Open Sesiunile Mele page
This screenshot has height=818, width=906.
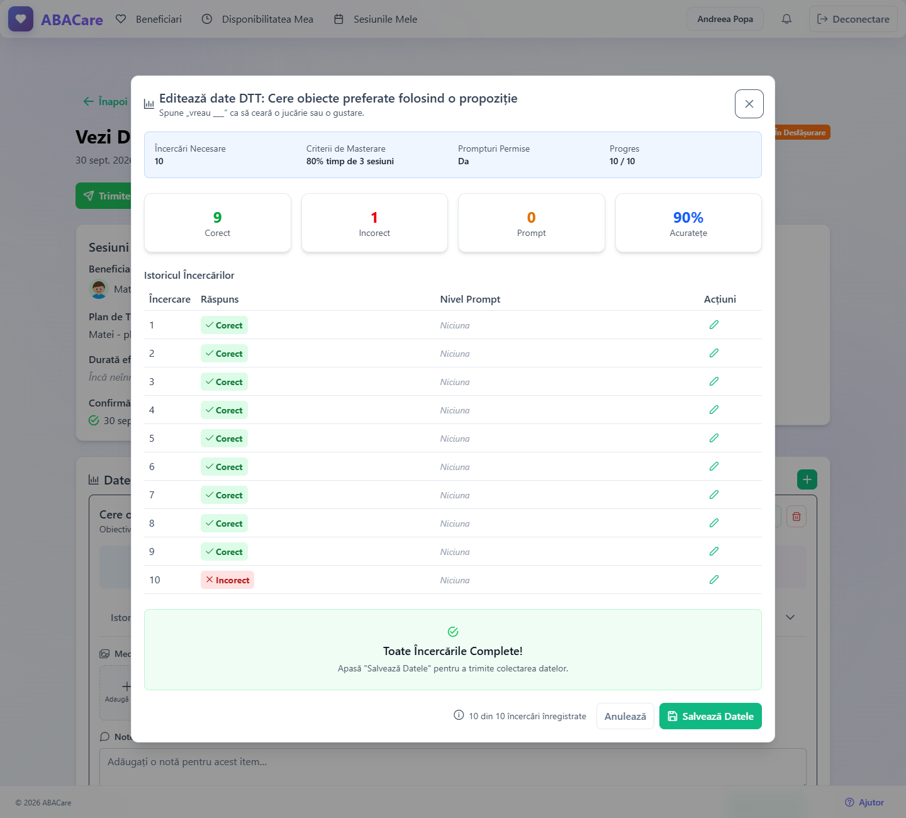click(375, 19)
